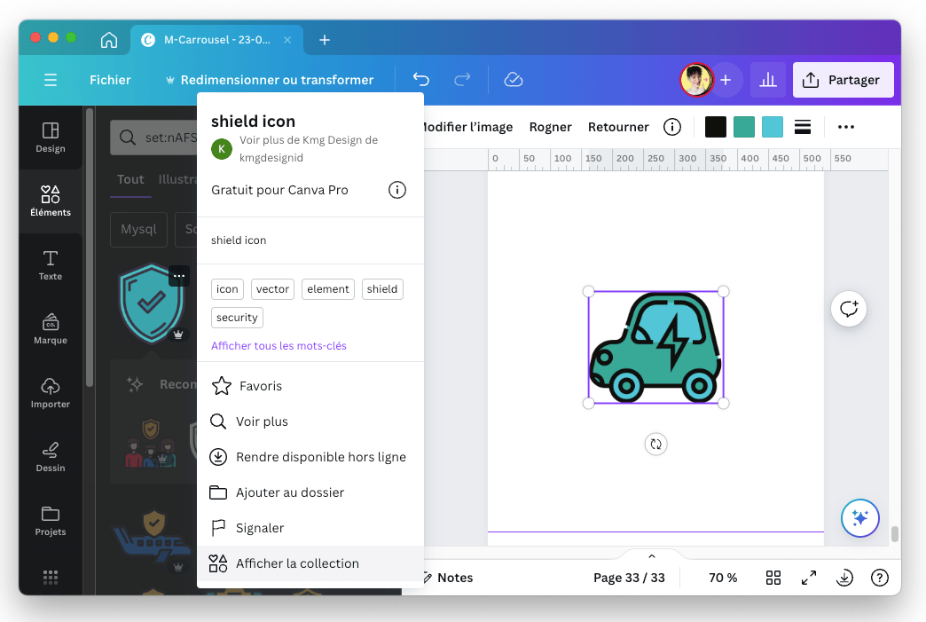Click the elements search field

tap(153, 138)
